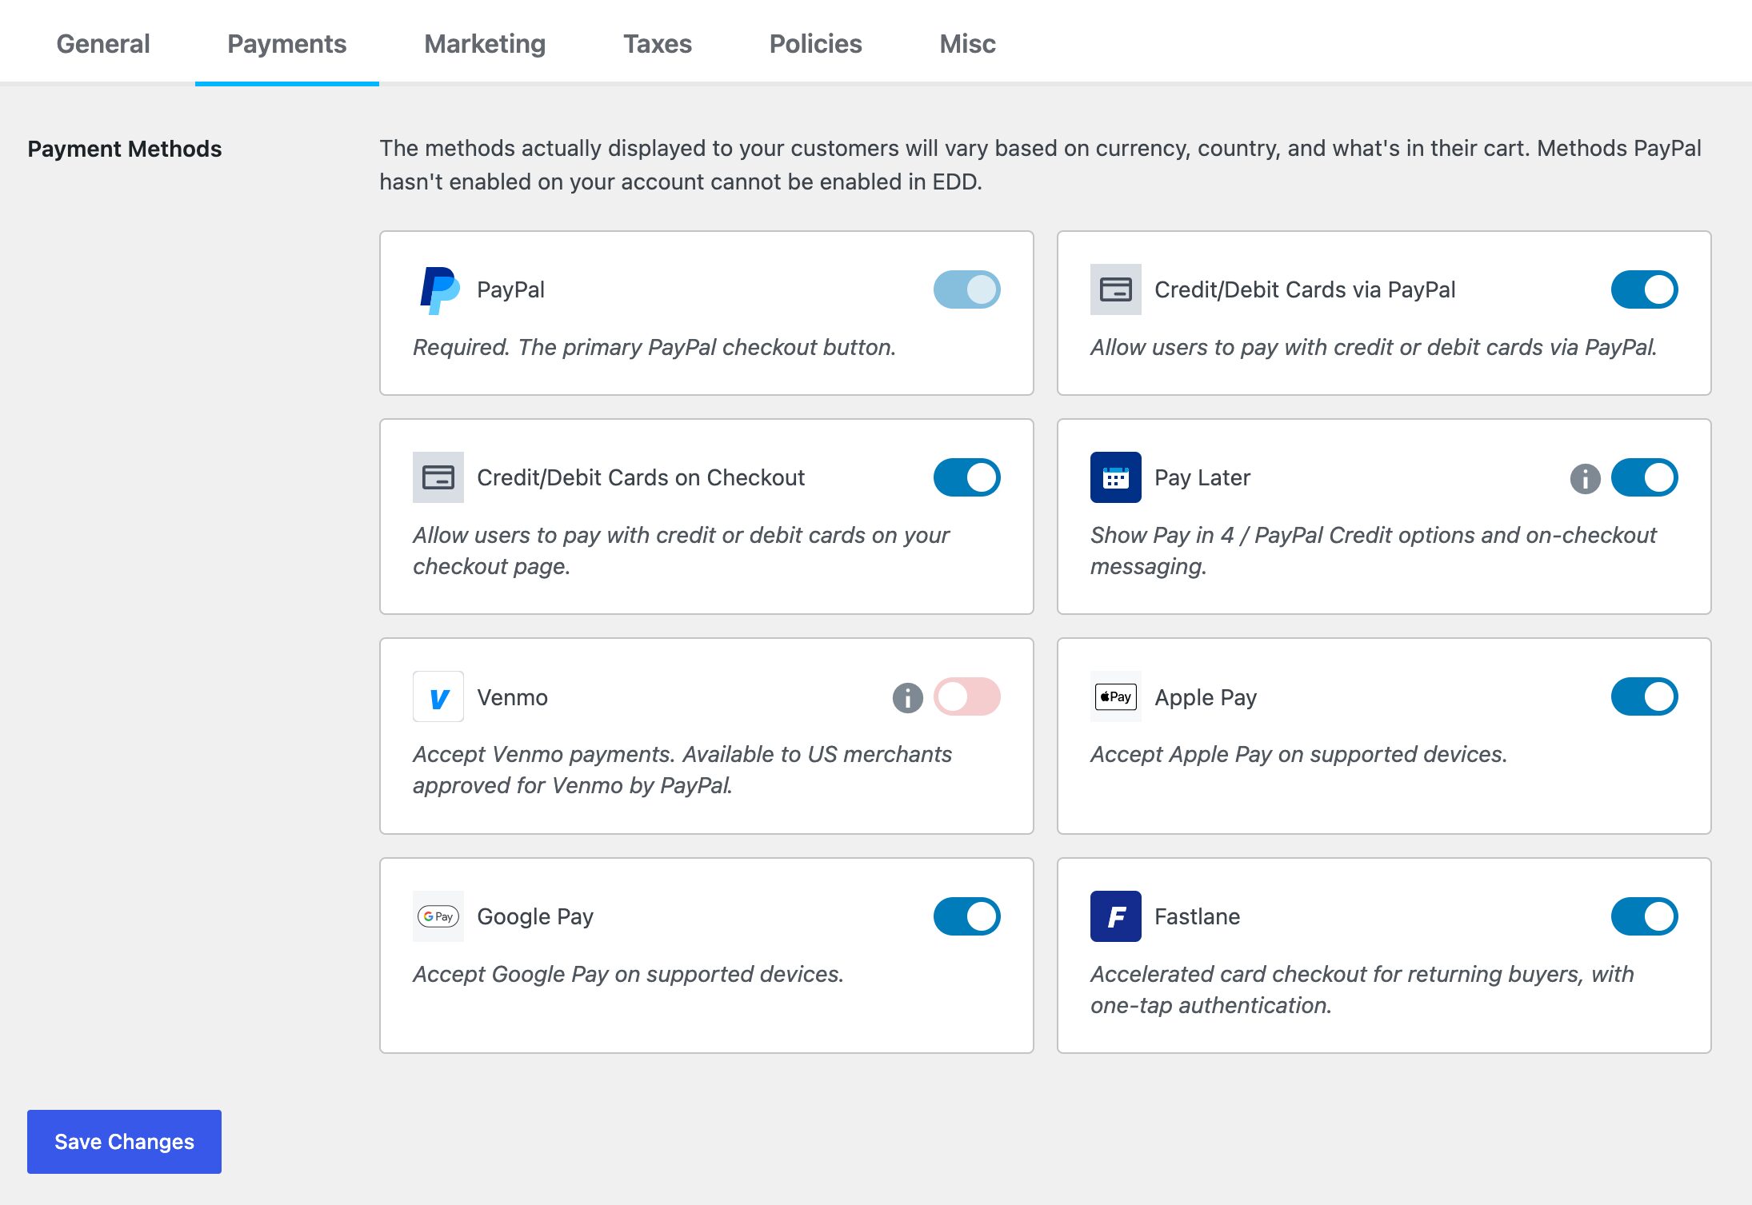Enable the Venmo toggle

966,696
